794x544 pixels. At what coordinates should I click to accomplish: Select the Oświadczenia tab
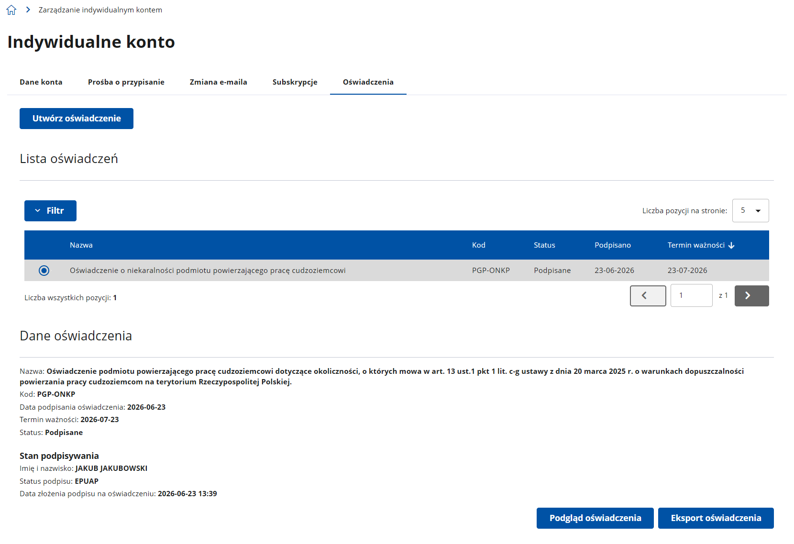(368, 82)
